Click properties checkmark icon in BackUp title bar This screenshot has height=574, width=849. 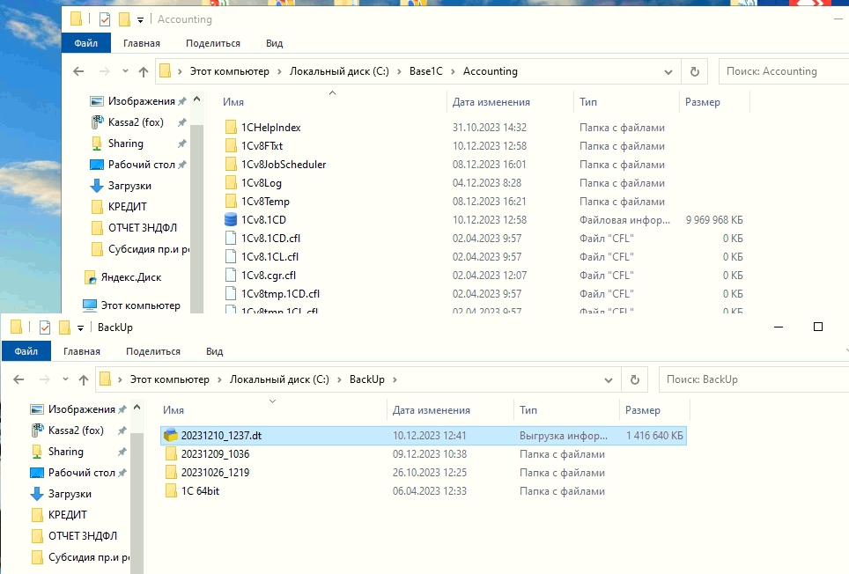(x=45, y=327)
